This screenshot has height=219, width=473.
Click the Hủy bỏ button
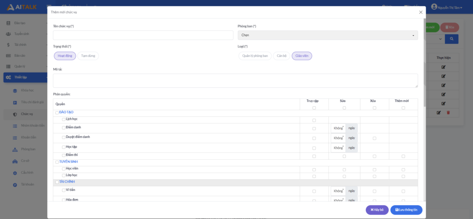377,210
